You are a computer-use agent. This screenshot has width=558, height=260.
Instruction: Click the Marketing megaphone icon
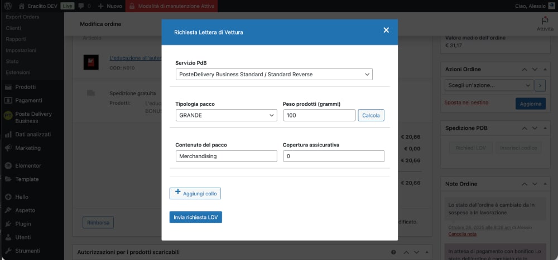point(8,148)
